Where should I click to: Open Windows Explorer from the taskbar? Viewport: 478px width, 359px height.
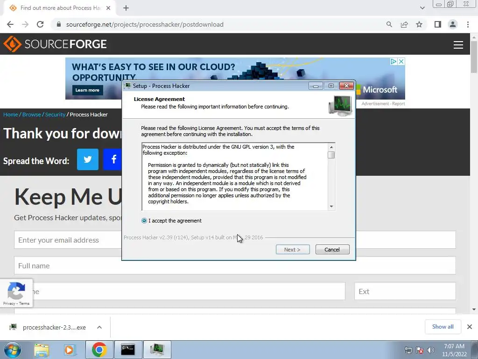coord(42,350)
